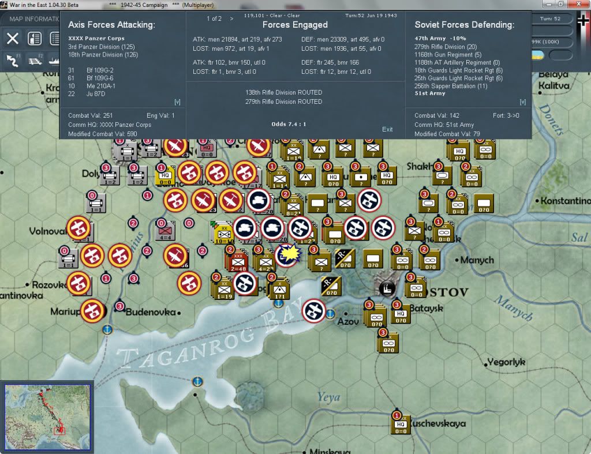Screen dimensions: 591x454
Task: Click the '1 of 2' battle counter
Action: pyautogui.click(x=214, y=18)
